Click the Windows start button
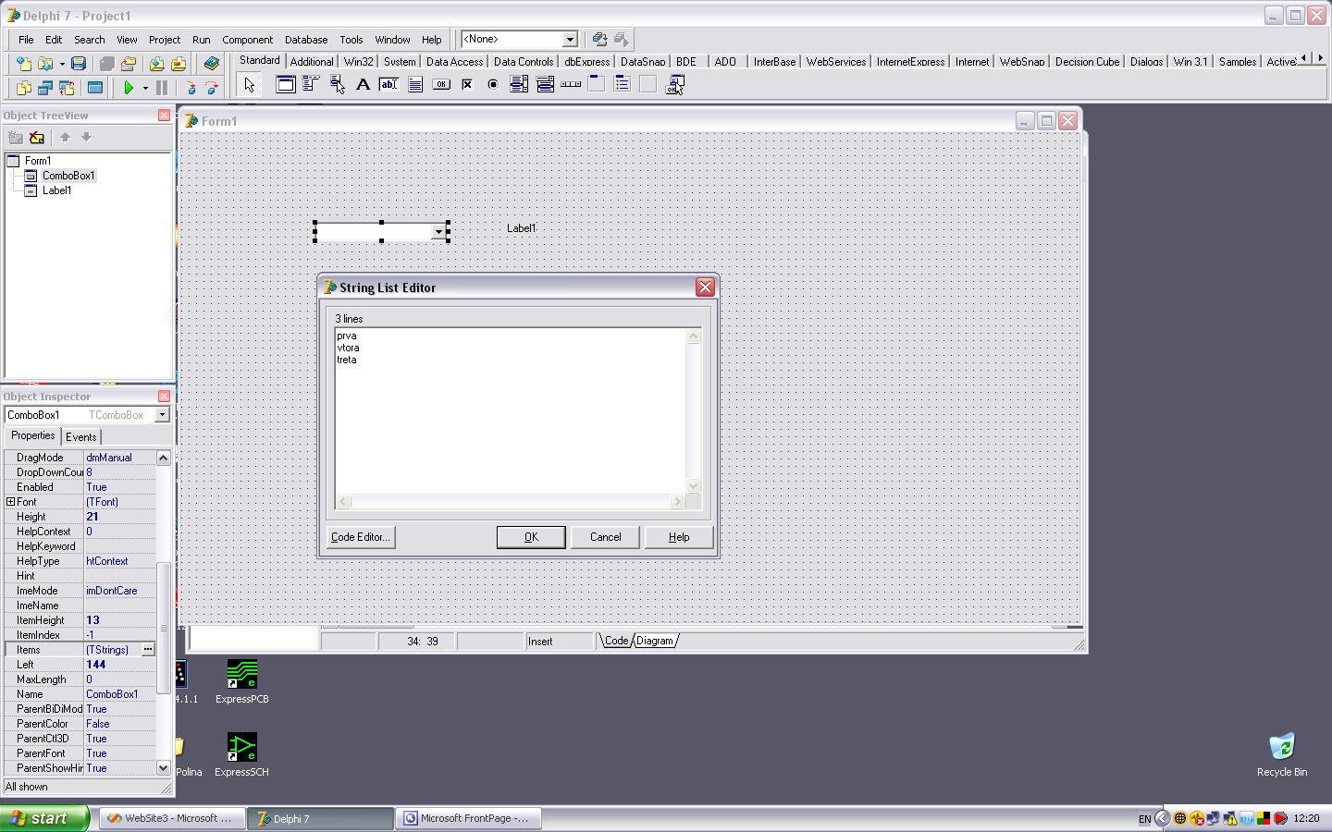 click(43, 818)
